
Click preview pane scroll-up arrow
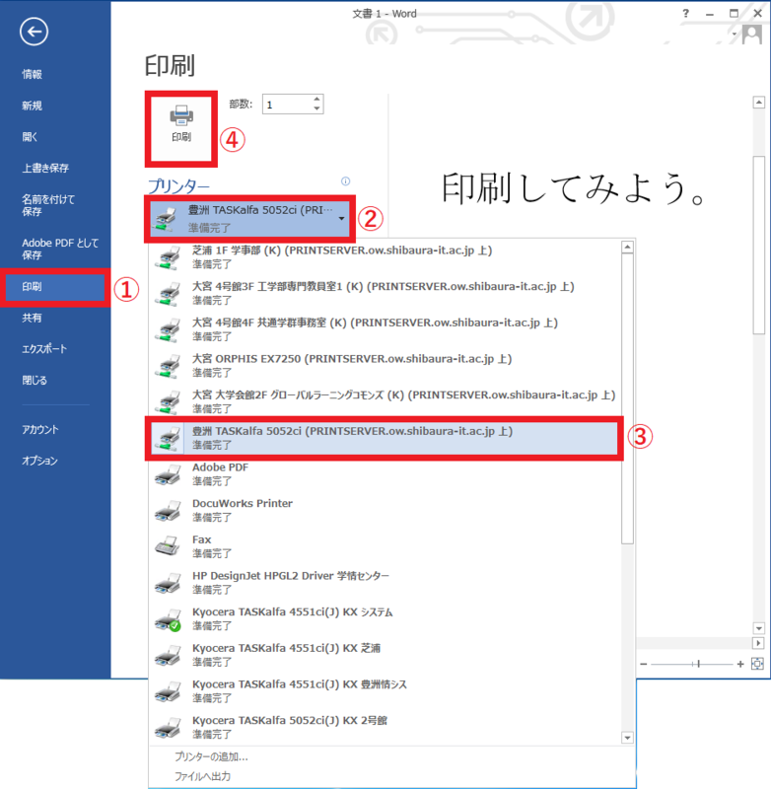click(758, 103)
